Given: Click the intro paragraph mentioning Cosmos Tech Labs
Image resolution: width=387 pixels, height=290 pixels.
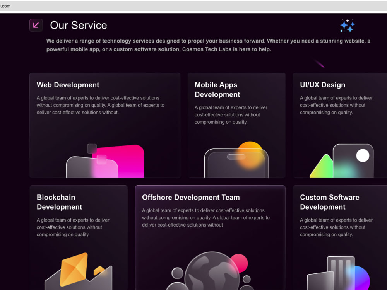Looking at the screenshot, I should [x=208, y=45].
